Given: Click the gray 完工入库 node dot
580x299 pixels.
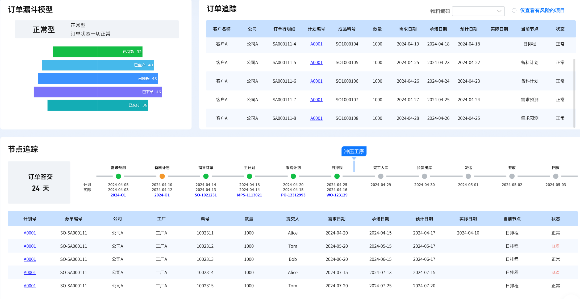Looking at the screenshot, I should pyautogui.click(x=381, y=176).
